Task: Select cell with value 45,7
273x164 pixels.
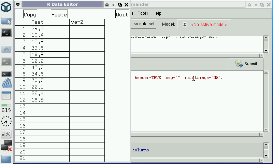Action: click(x=49, y=67)
